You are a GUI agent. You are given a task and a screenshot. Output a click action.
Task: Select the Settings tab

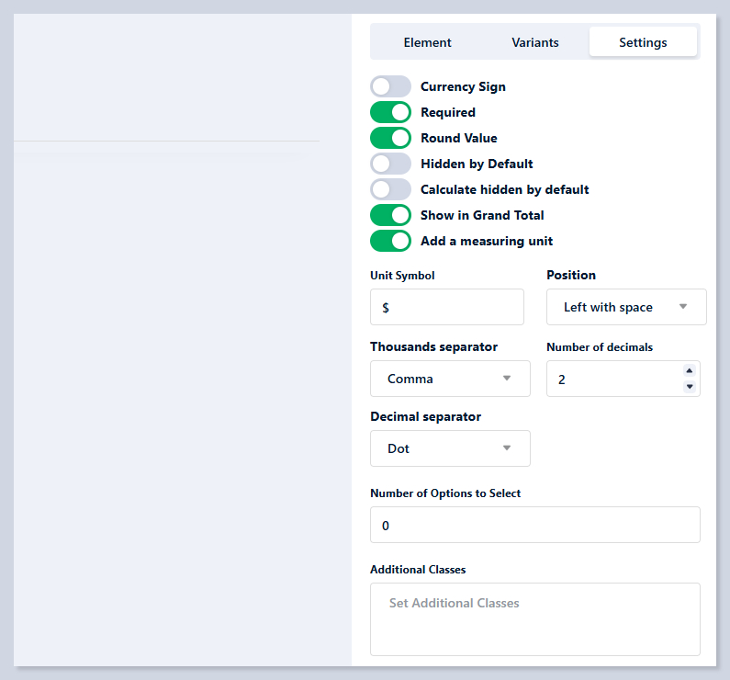(x=643, y=42)
